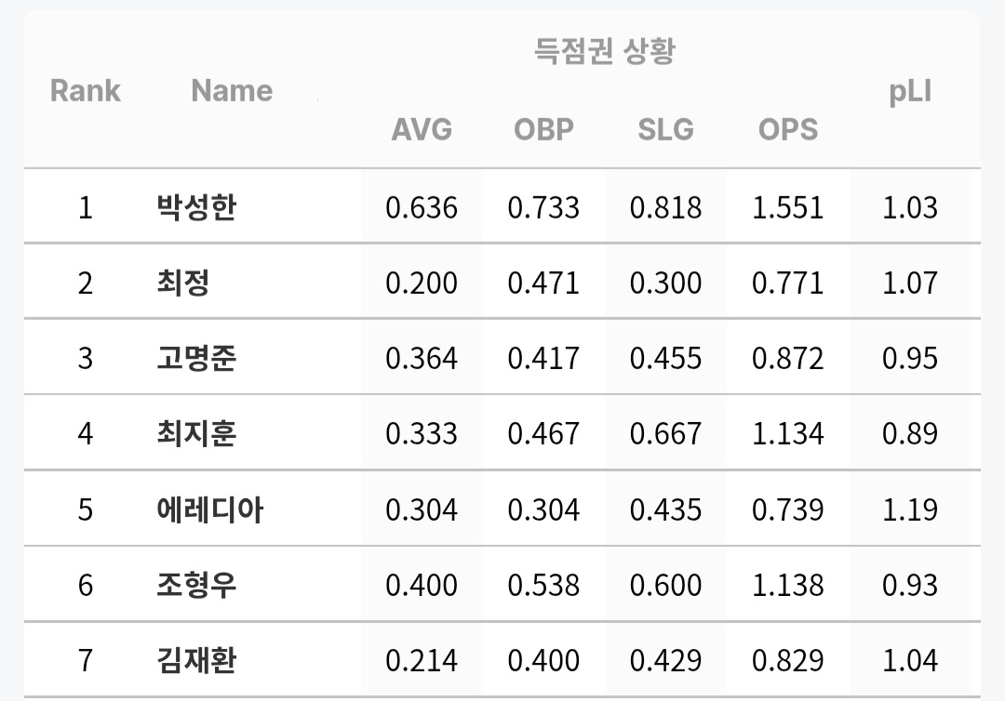
Task: Sort by the OPS column header
Action: click(788, 129)
